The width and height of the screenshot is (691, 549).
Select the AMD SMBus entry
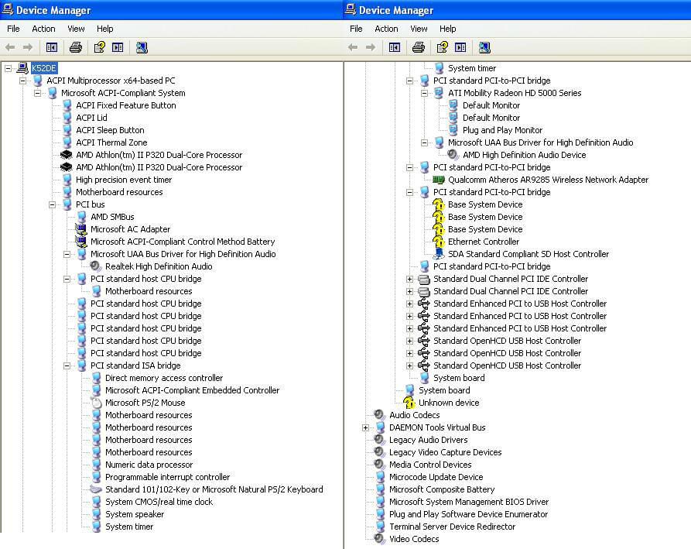[x=112, y=217]
